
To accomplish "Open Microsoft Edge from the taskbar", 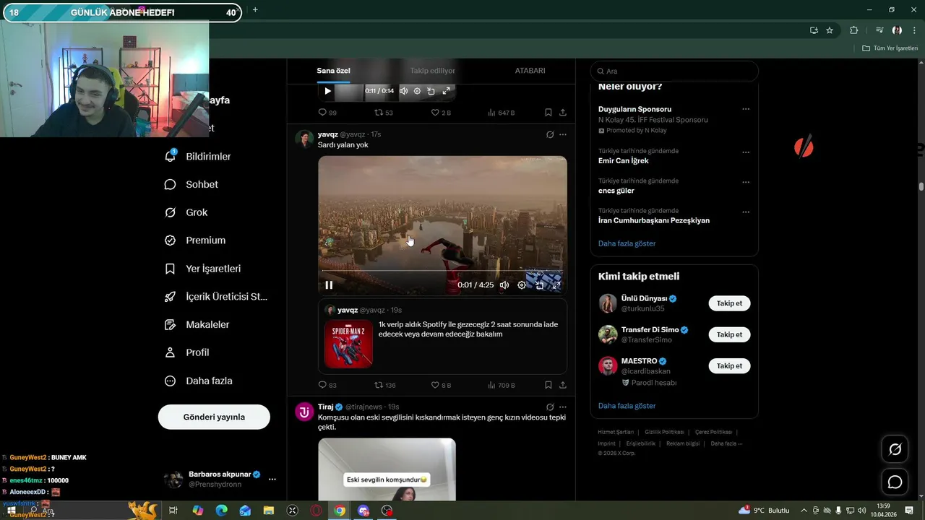I will pyautogui.click(x=221, y=511).
